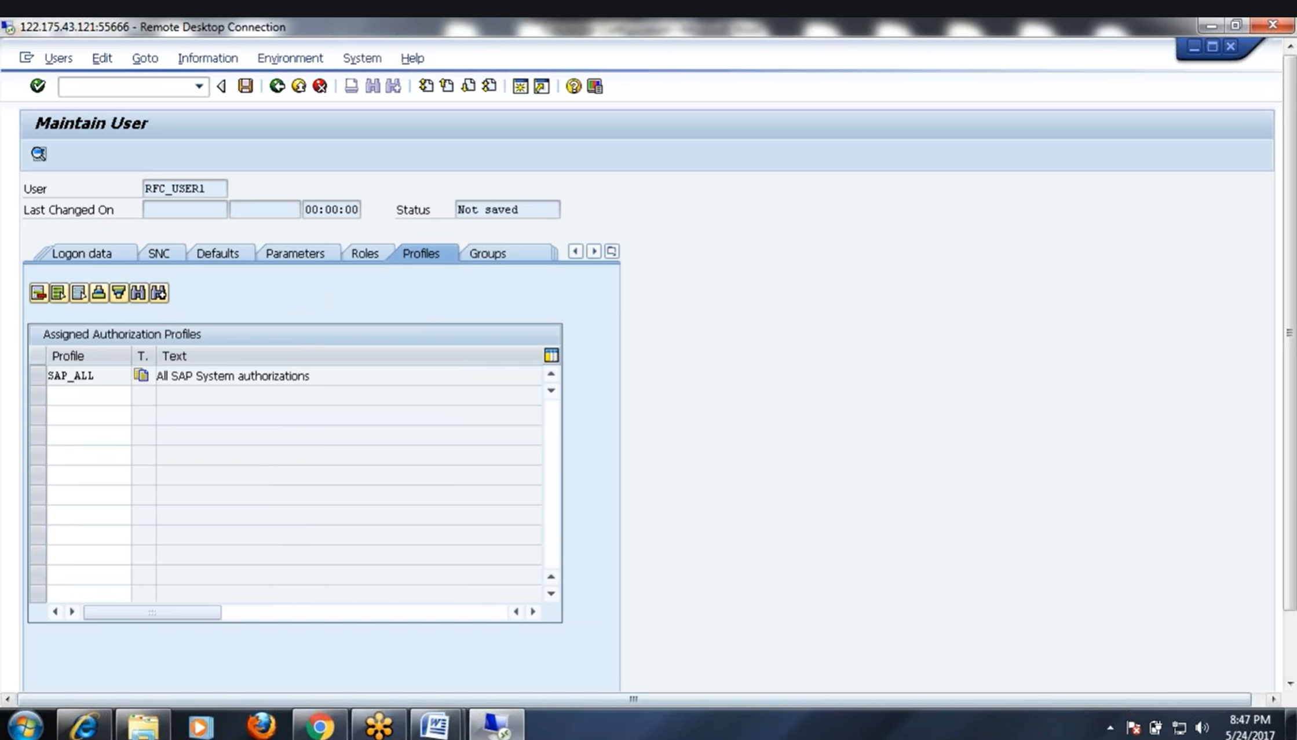This screenshot has height=740, width=1297.
Task: Click the horizontal scrollbar thumb under profiles table
Action: tap(152, 612)
